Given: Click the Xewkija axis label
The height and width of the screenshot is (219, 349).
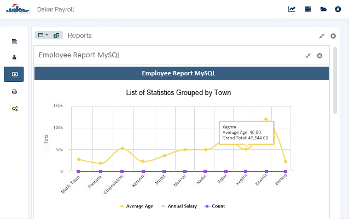Looking at the screenshot, I should click(x=261, y=180).
